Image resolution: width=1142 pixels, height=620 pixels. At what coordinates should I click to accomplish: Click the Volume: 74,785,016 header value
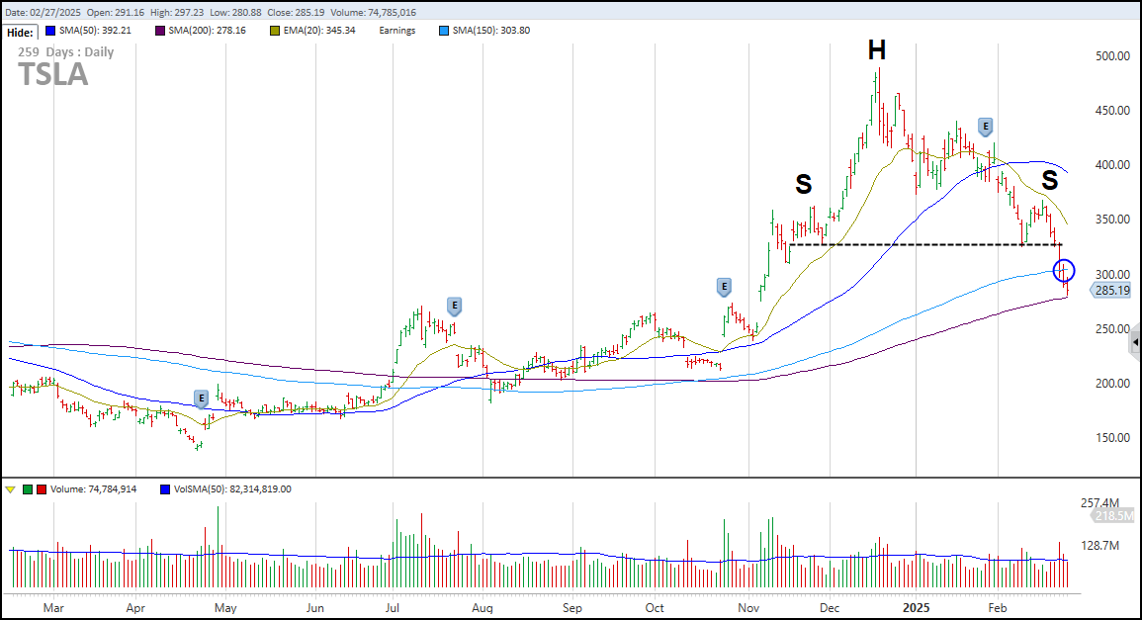[374, 13]
